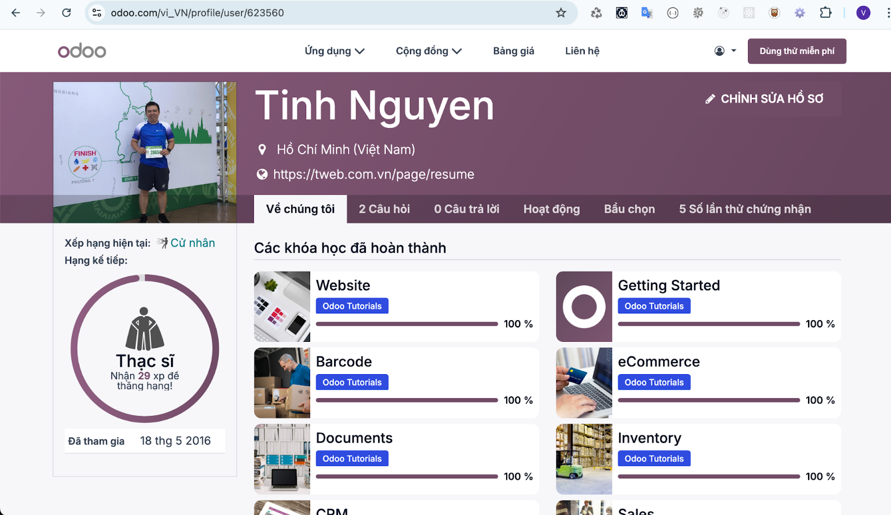Click the user account icon in the header
Screen dimensions: 891x515
click(719, 51)
